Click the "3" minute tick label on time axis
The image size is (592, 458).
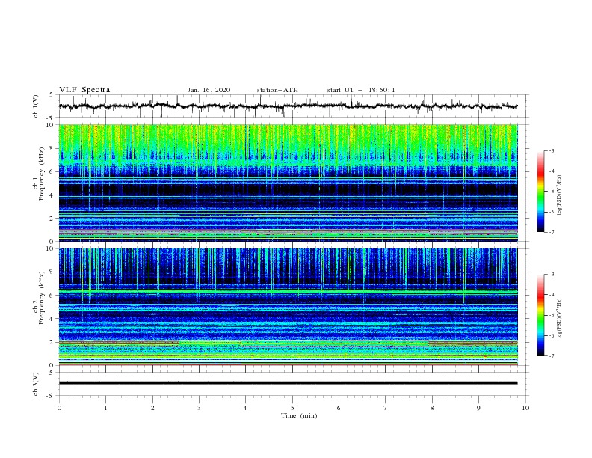coord(199,408)
